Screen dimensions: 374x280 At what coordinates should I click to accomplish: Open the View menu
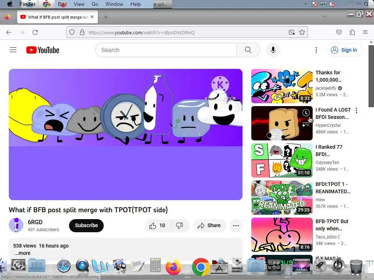point(79,4)
